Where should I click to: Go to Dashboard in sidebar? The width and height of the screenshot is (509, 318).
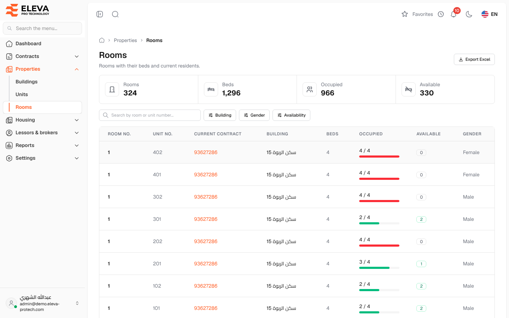coord(42,44)
